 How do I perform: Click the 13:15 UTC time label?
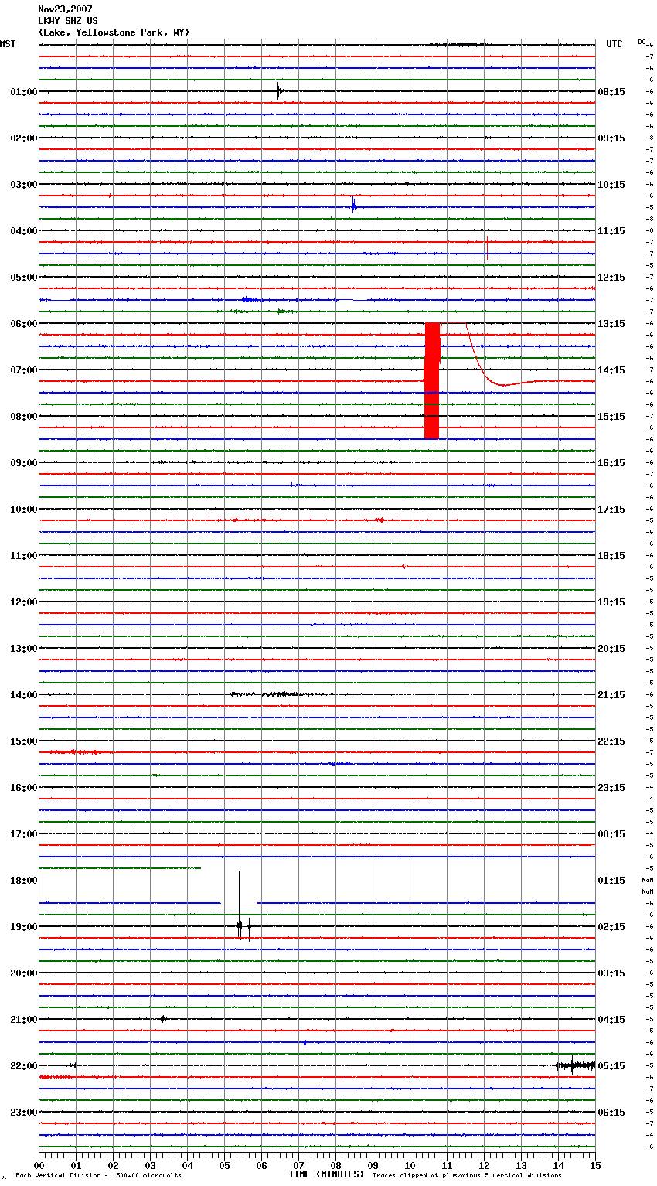coord(611,324)
